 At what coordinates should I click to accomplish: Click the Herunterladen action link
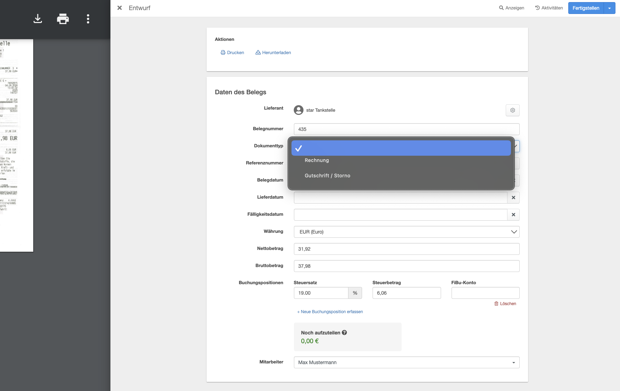pyautogui.click(x=273, y=53)
